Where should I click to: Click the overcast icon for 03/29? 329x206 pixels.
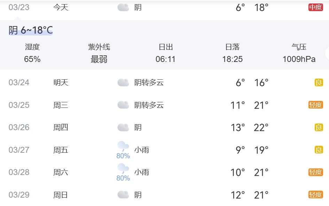click(123, 195)
